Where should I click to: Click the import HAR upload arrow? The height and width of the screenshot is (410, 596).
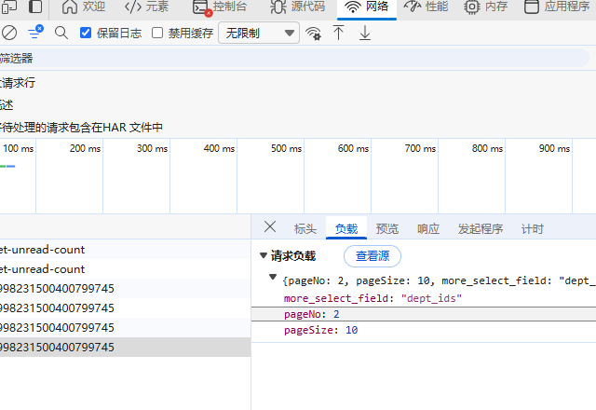click(x=339, y=34)
